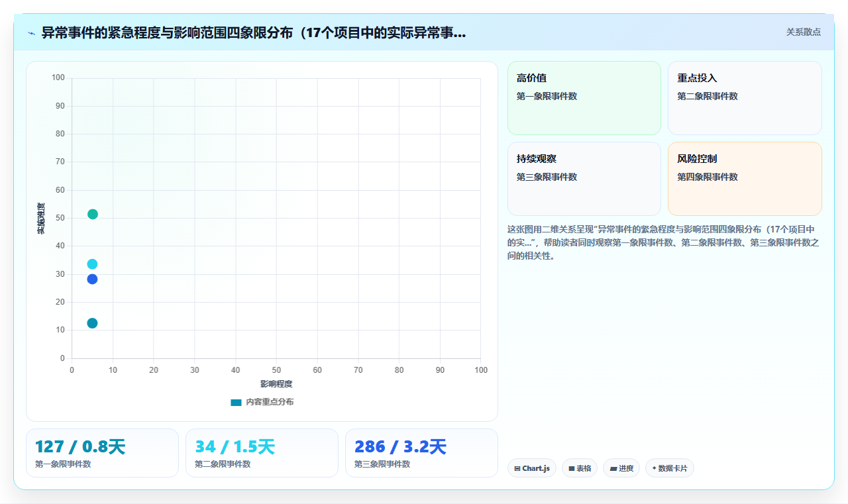Click the light cyan scatter point near 33
The image size is (848, 504).
(x=92, y=264)
